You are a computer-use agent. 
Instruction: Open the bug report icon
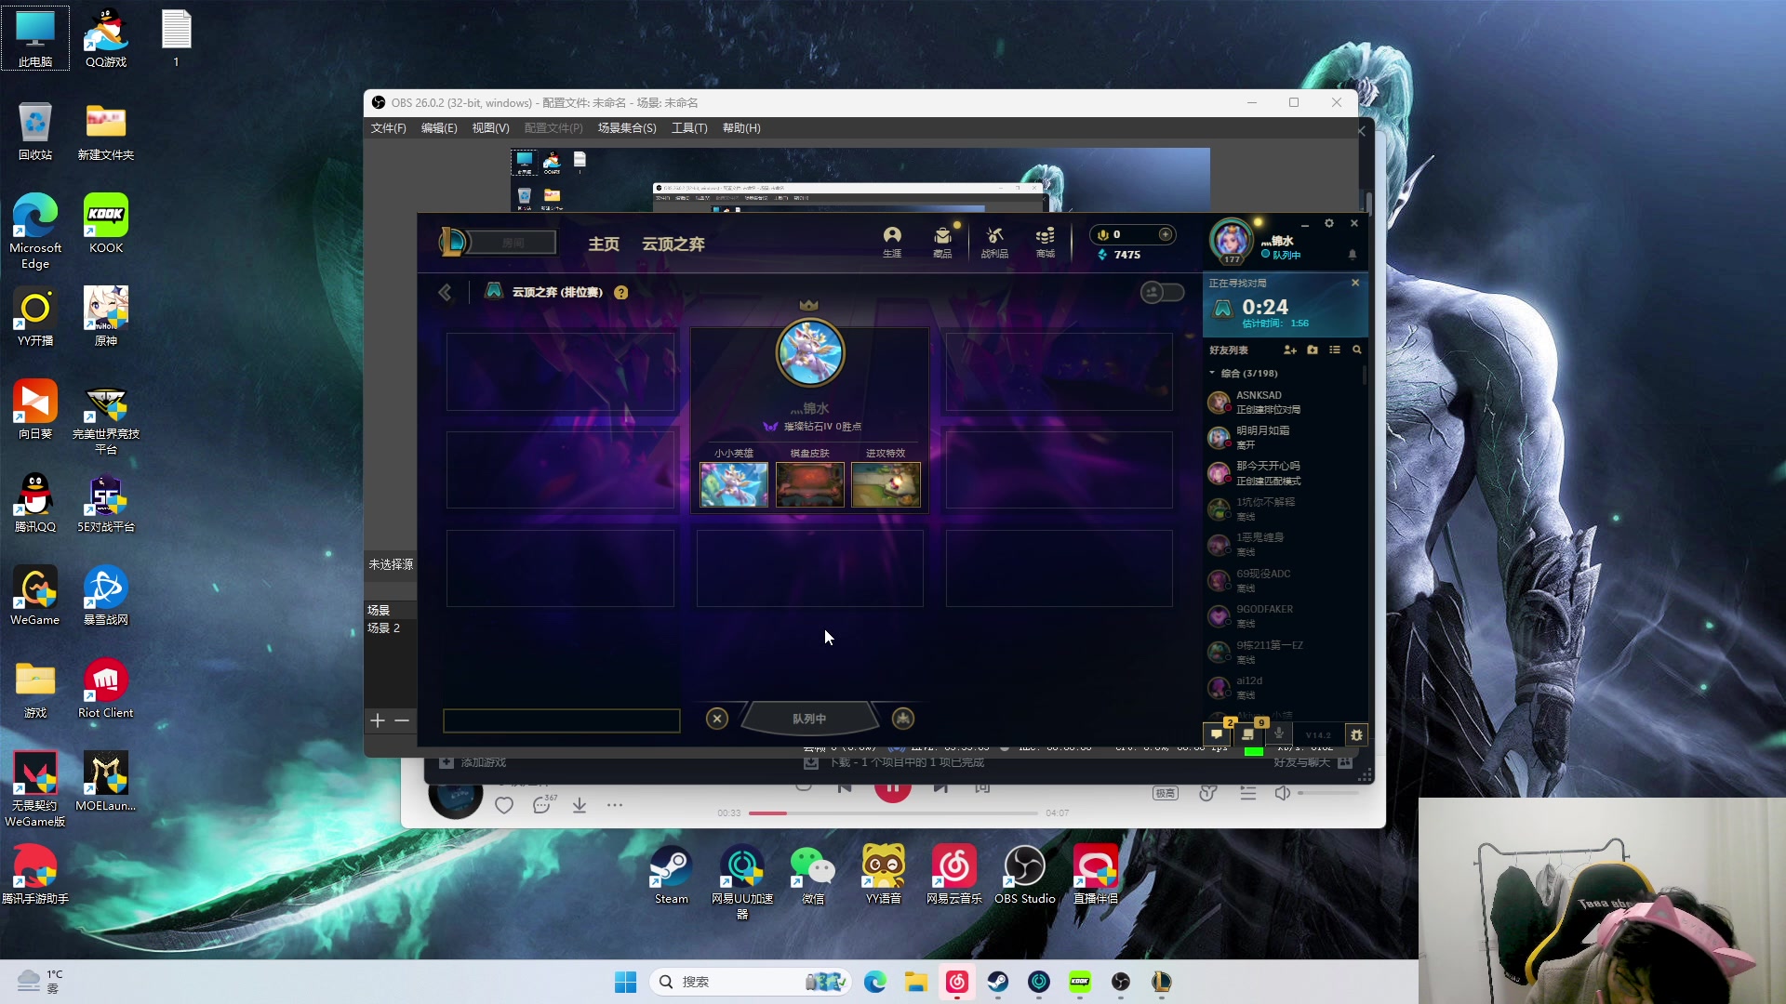1356,734
